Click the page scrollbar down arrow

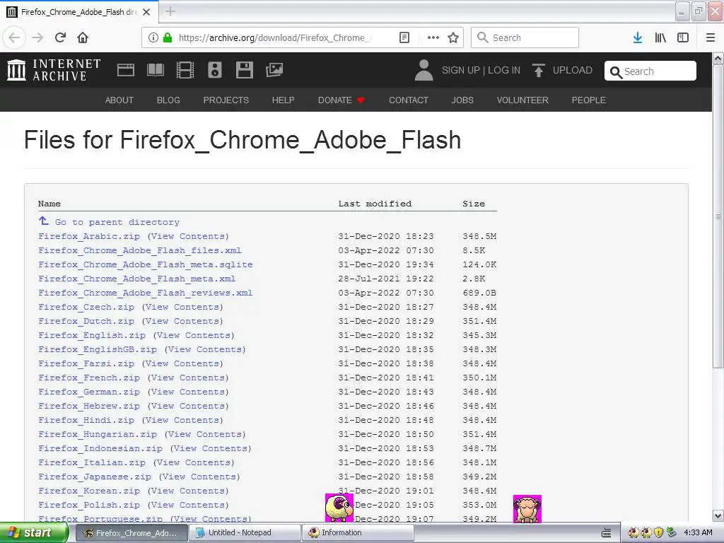tap(718, 515)
